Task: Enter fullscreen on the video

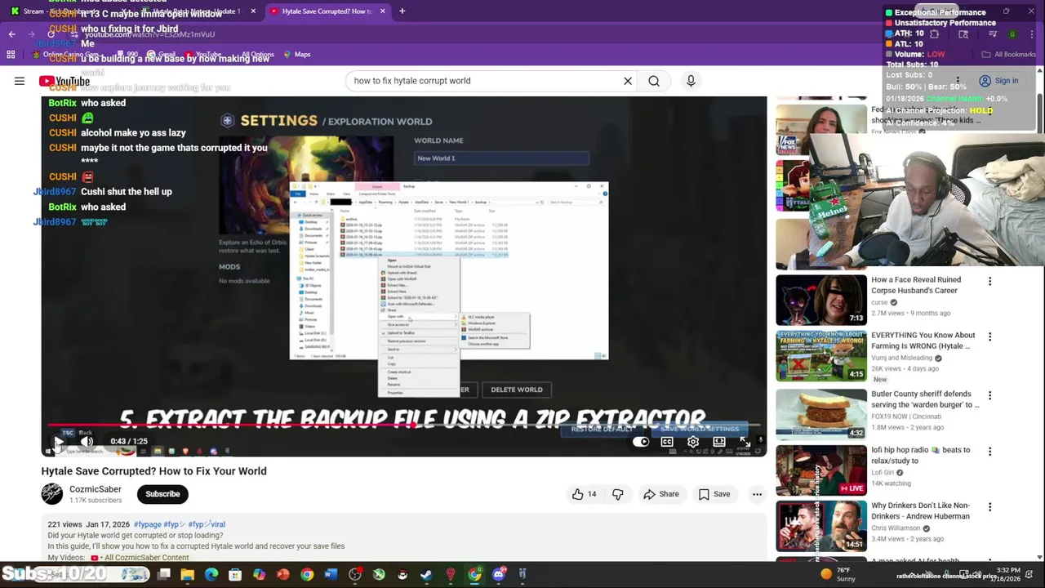Action: [745, 442]
